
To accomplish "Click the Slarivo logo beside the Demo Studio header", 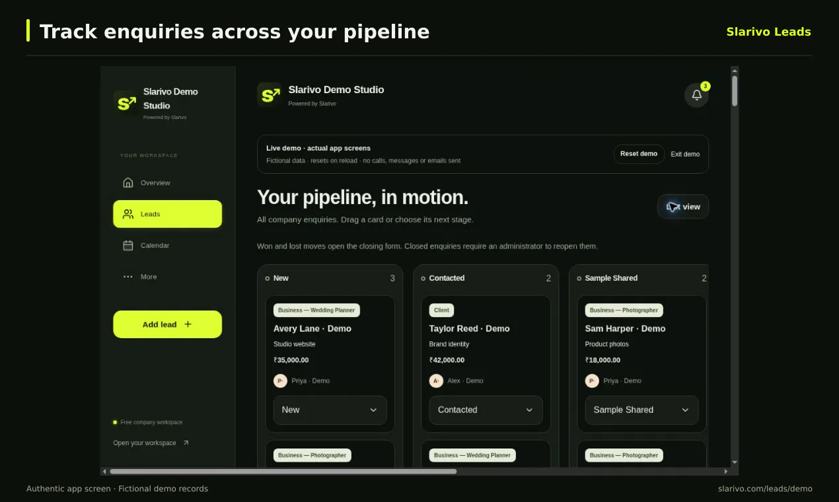I will (269, 95).
